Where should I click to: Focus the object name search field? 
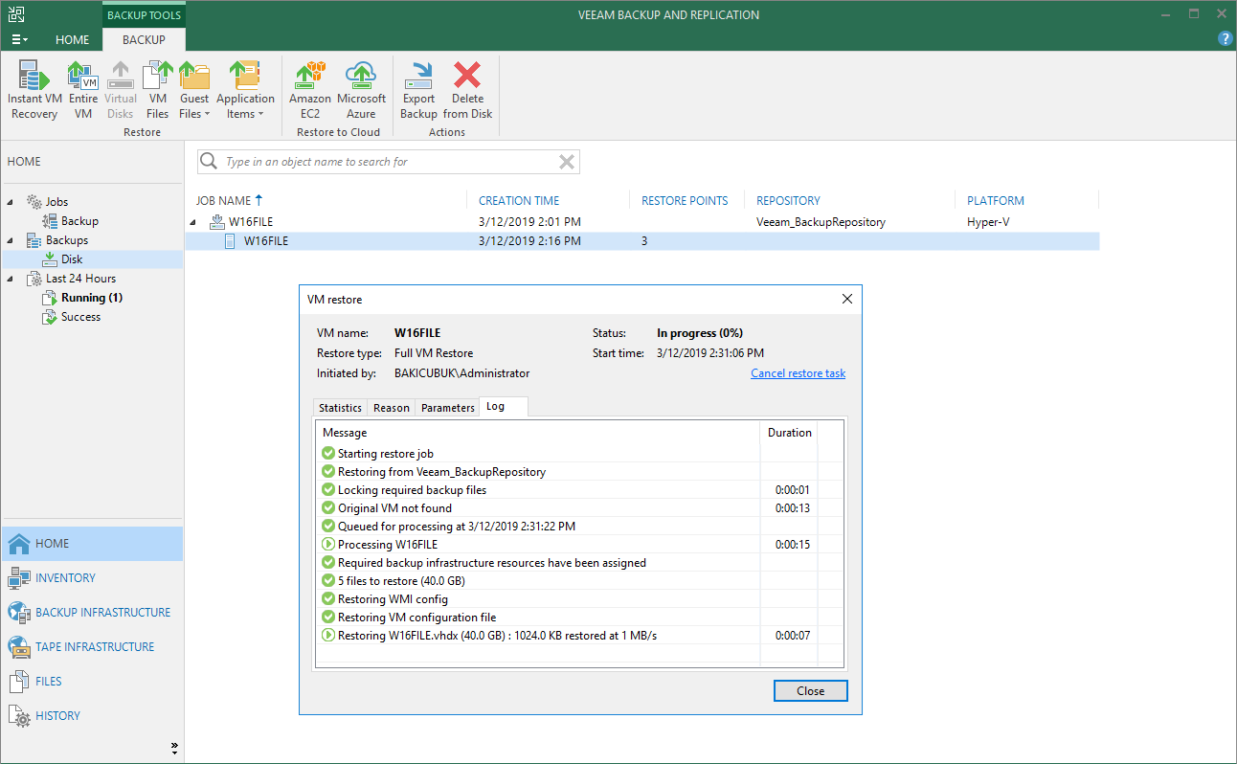pyautogui.click(x=388, y=162)
